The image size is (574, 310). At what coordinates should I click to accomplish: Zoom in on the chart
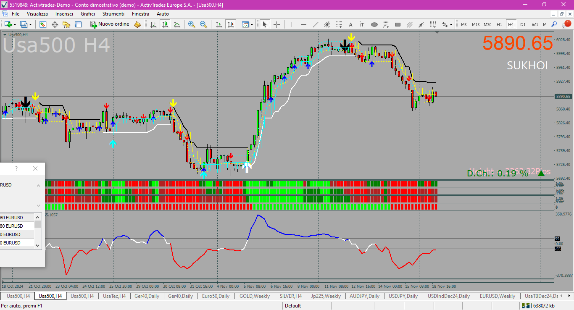(192, 24)
